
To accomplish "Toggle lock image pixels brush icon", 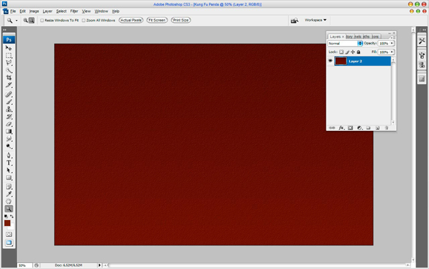I will [347, 52].
